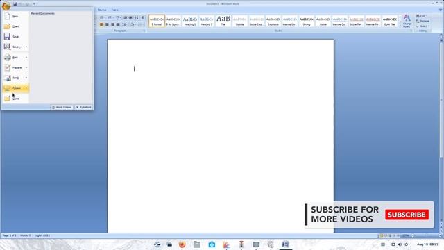Choose Open in the Office menu
This screenshot has width=444, height=250.
15,26
